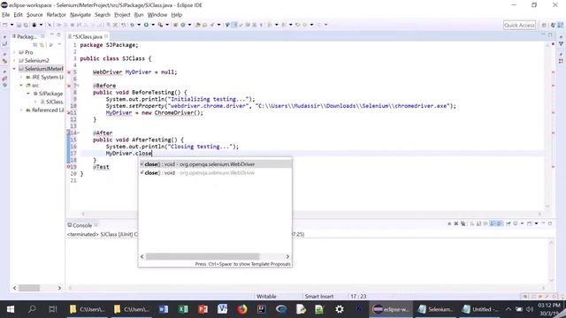Click the green Run toolbar icon

pyautogui.click(x=146, y=25)
